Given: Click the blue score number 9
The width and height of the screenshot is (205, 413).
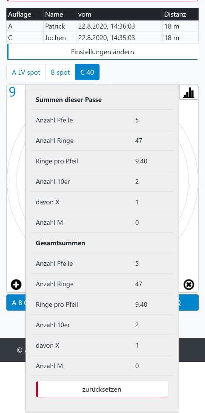Looking at the screenshot, I should pyautogui.click(x=12, y=92).
